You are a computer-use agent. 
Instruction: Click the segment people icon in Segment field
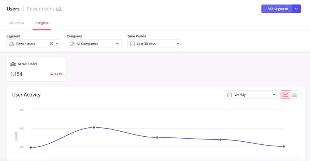(x=12, y=44)
